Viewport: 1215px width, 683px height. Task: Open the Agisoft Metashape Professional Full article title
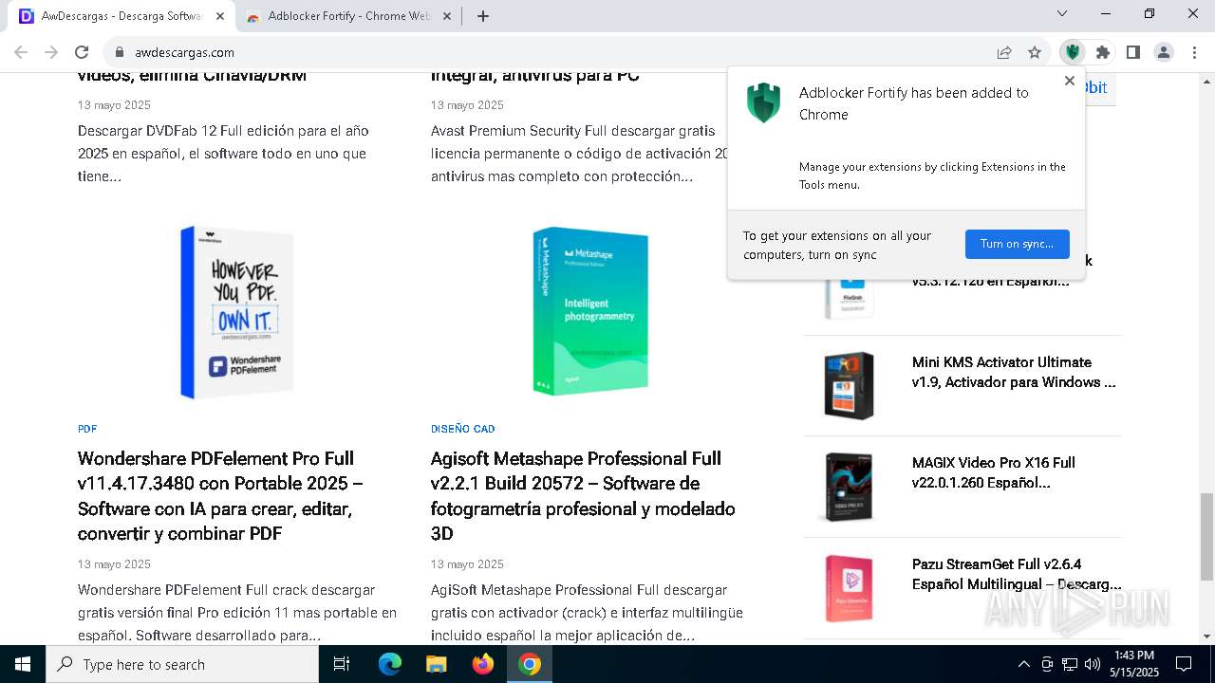pyautogui.click(x=583, y=496)
